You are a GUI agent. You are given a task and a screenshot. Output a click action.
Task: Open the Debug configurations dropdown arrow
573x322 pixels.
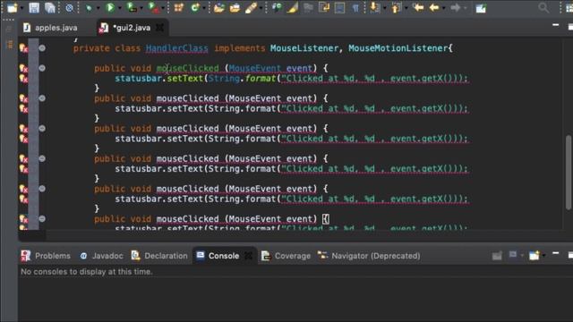coord(98,8)
